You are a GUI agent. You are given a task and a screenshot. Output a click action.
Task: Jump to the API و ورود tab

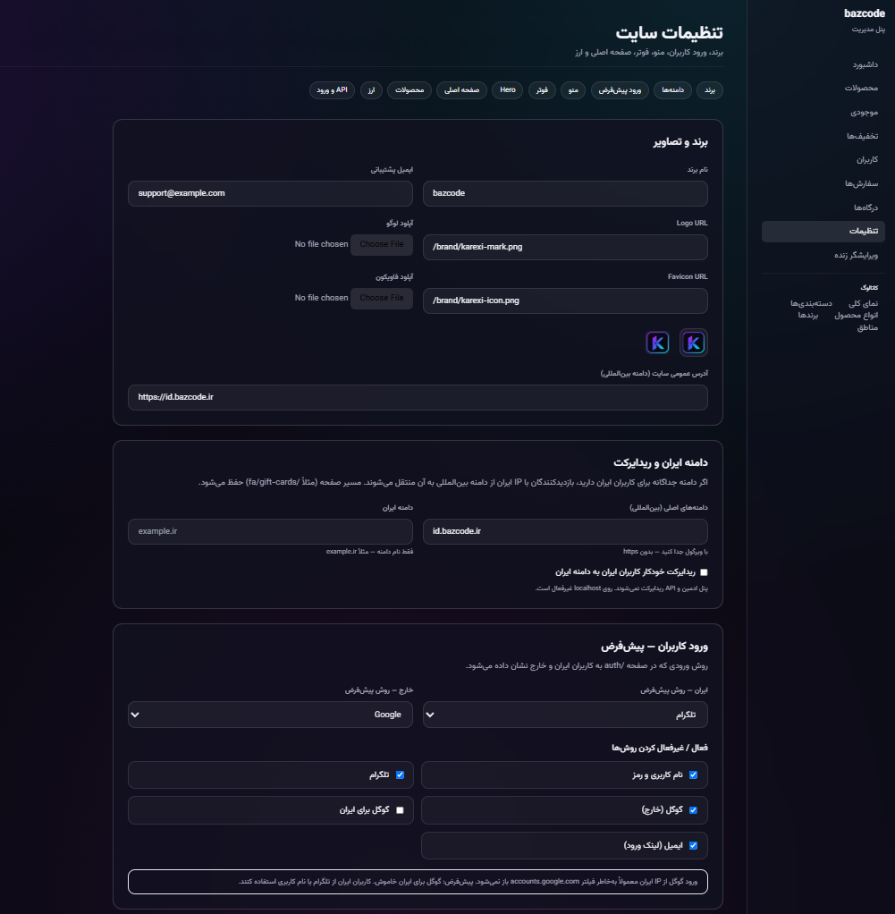tap(332, 90)
